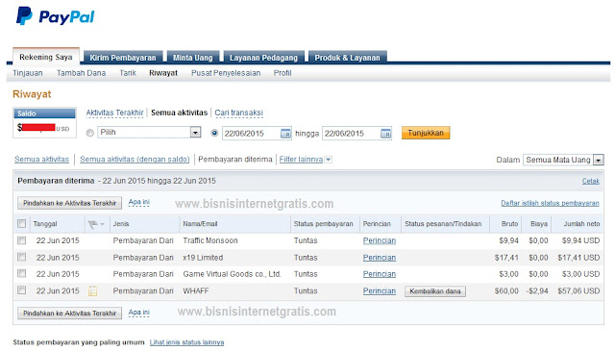Viewport: 615px width, 351px height.
Task: Open the Pilih dropdown
Action: click(149, 133)
